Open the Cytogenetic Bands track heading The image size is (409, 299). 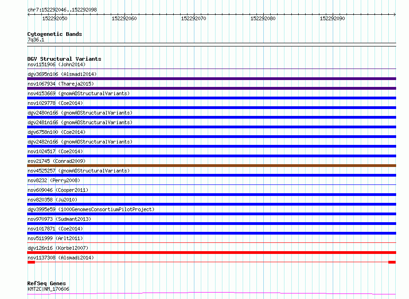click(x=55, y=34)
